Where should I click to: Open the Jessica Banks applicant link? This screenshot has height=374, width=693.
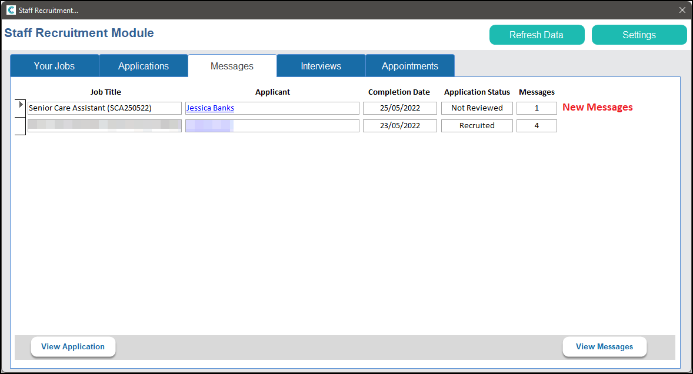[x=210, y=108]
